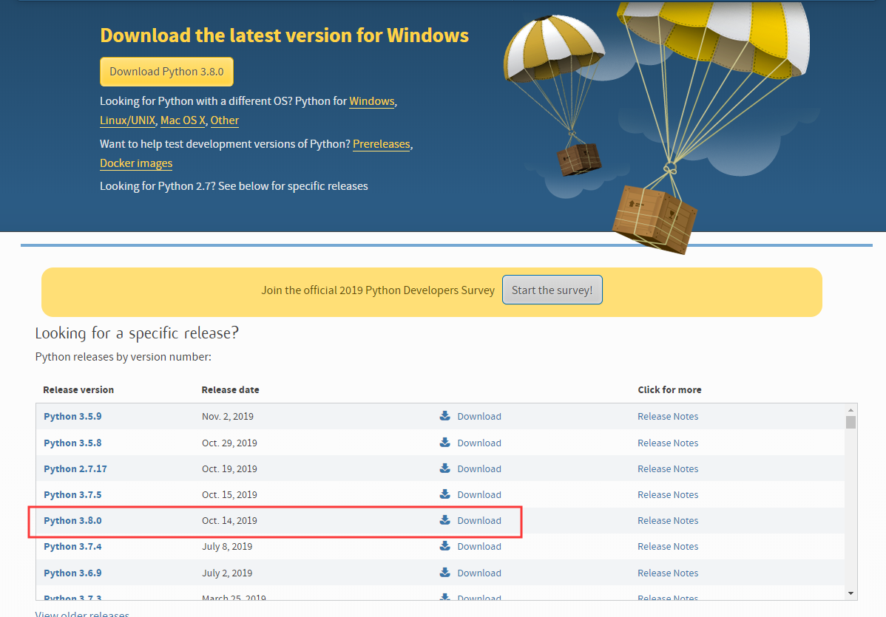Click the releases list scroll up arrow
The height and width of the screenshot is (617, 886).
click(x=851, y=410)
